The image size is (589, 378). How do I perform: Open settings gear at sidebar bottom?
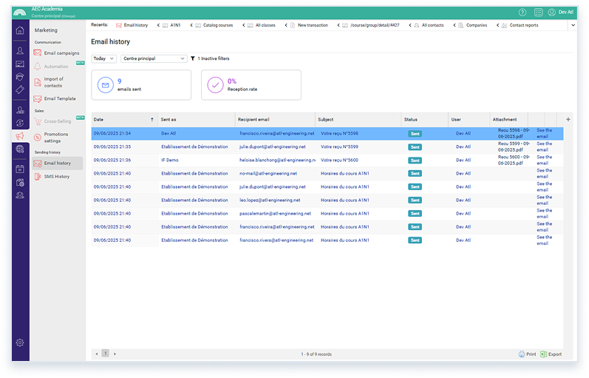20,342
